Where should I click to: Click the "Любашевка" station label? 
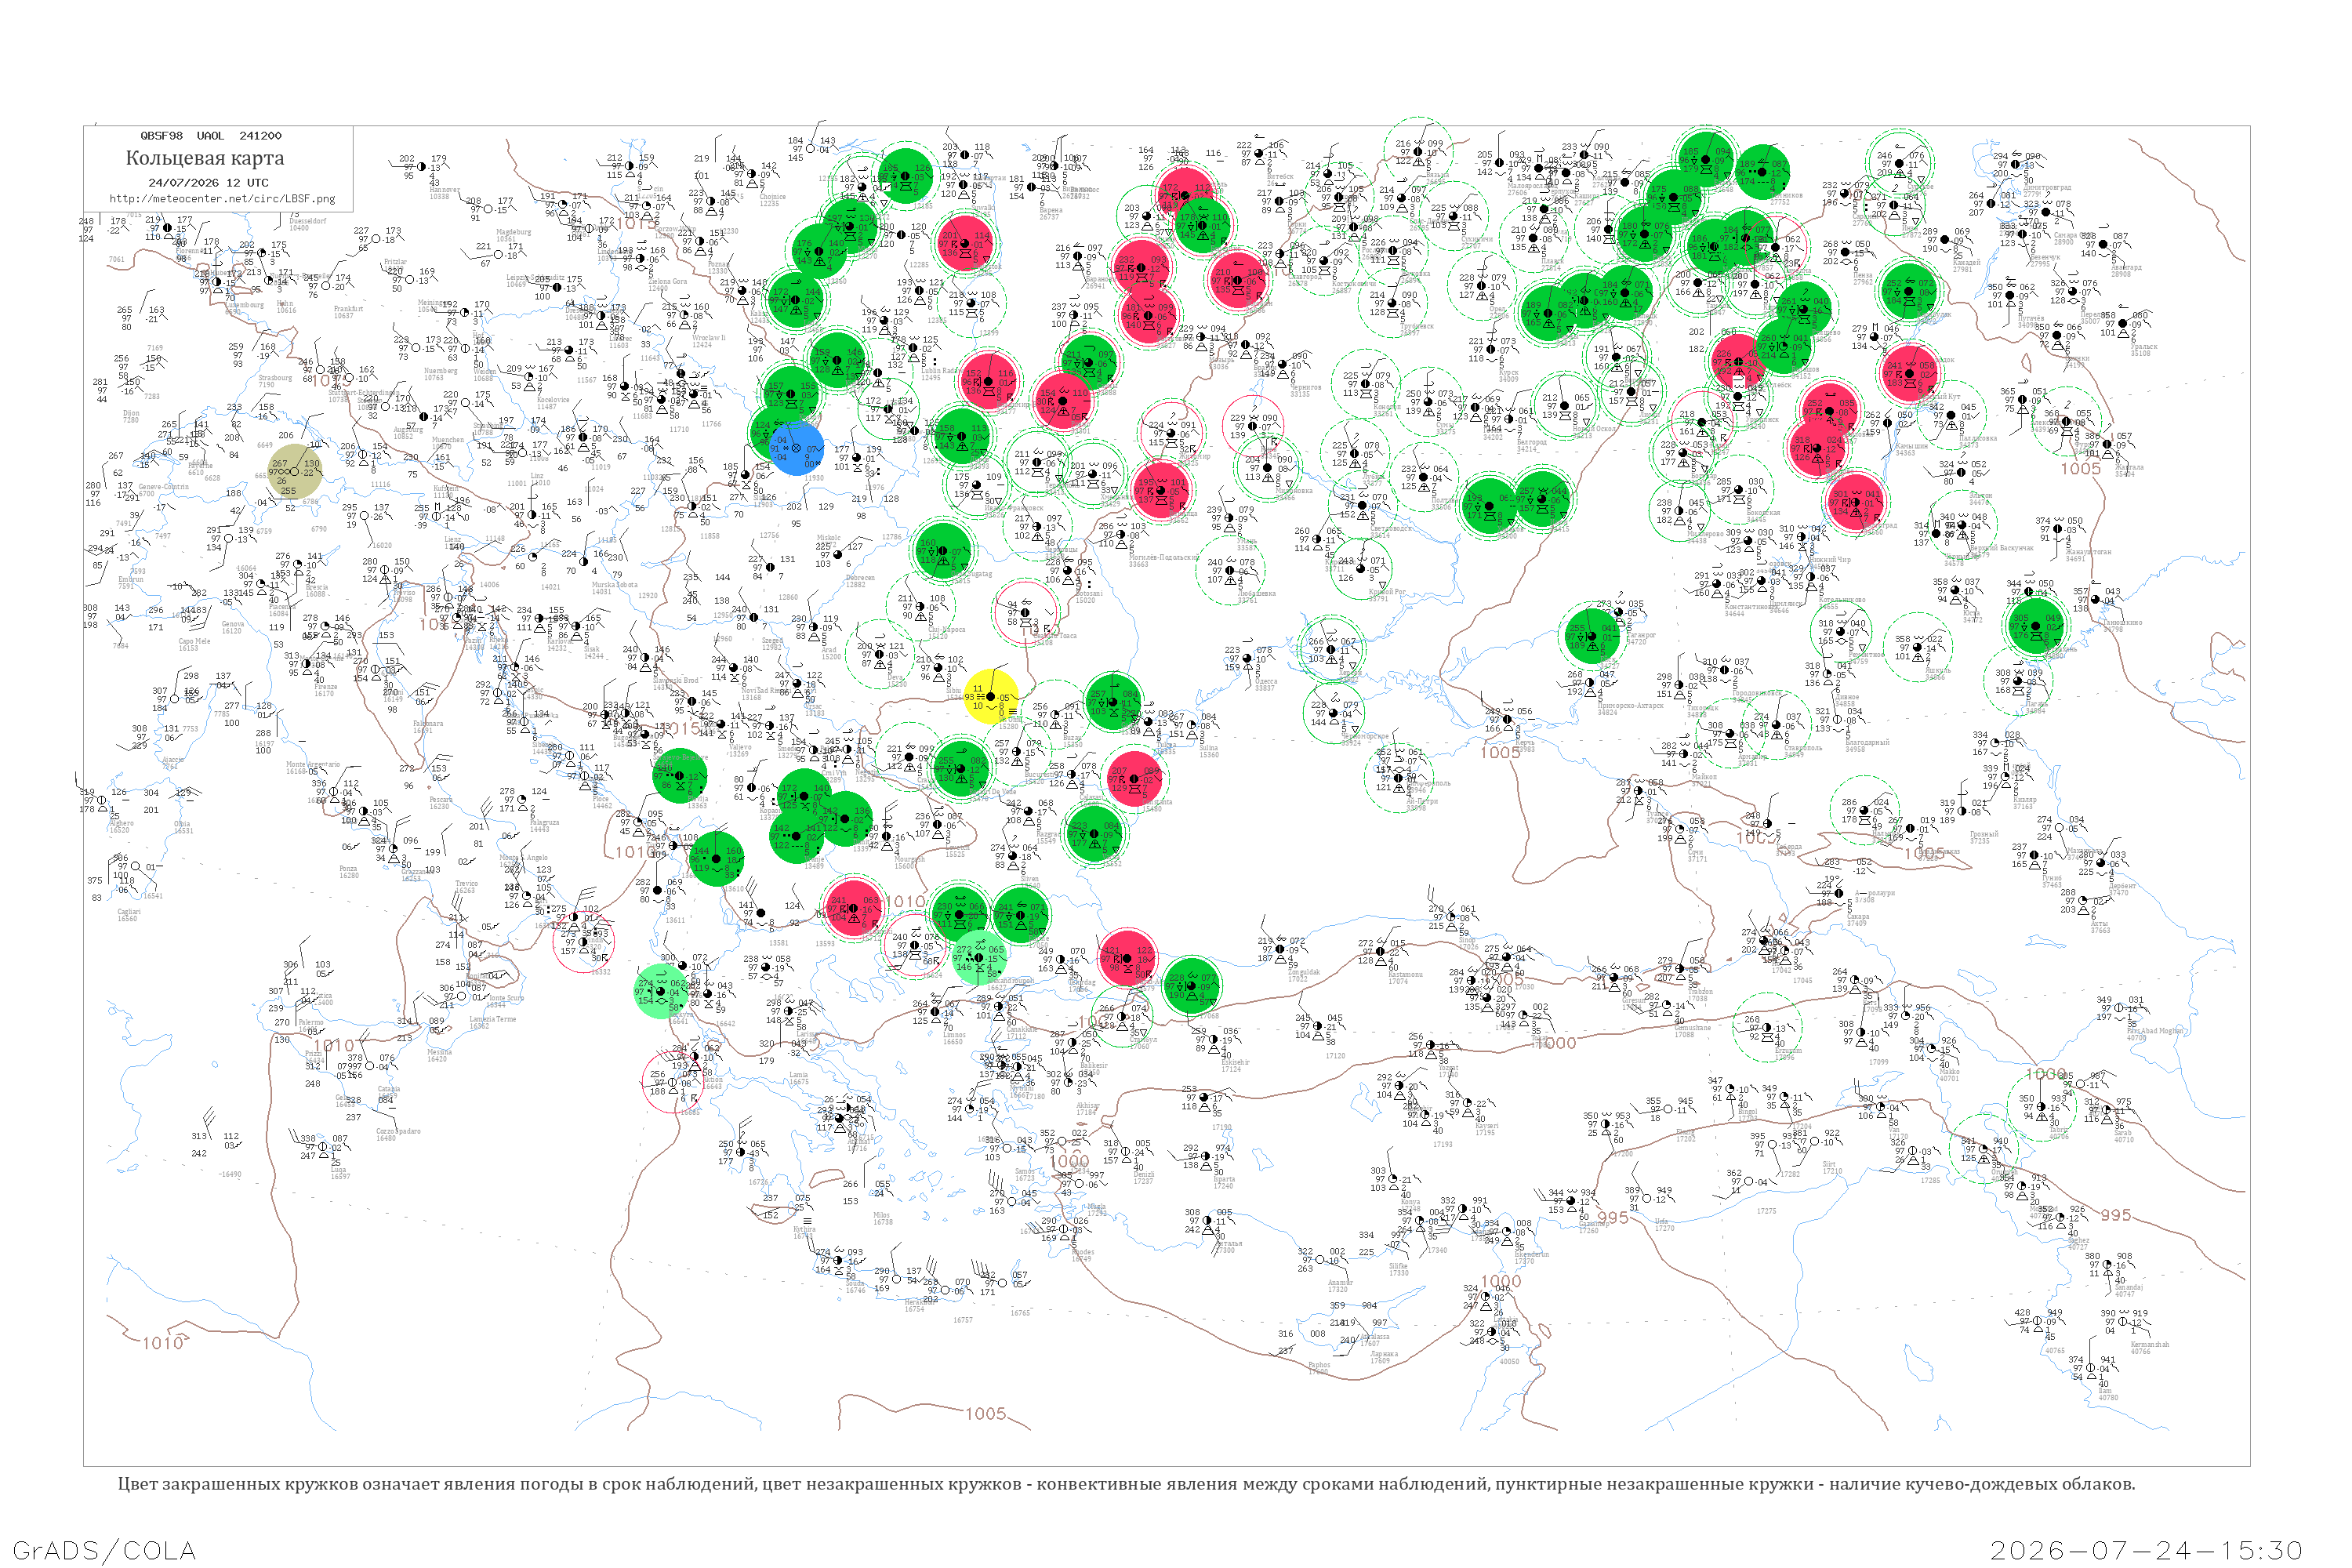coord(1256,593)
